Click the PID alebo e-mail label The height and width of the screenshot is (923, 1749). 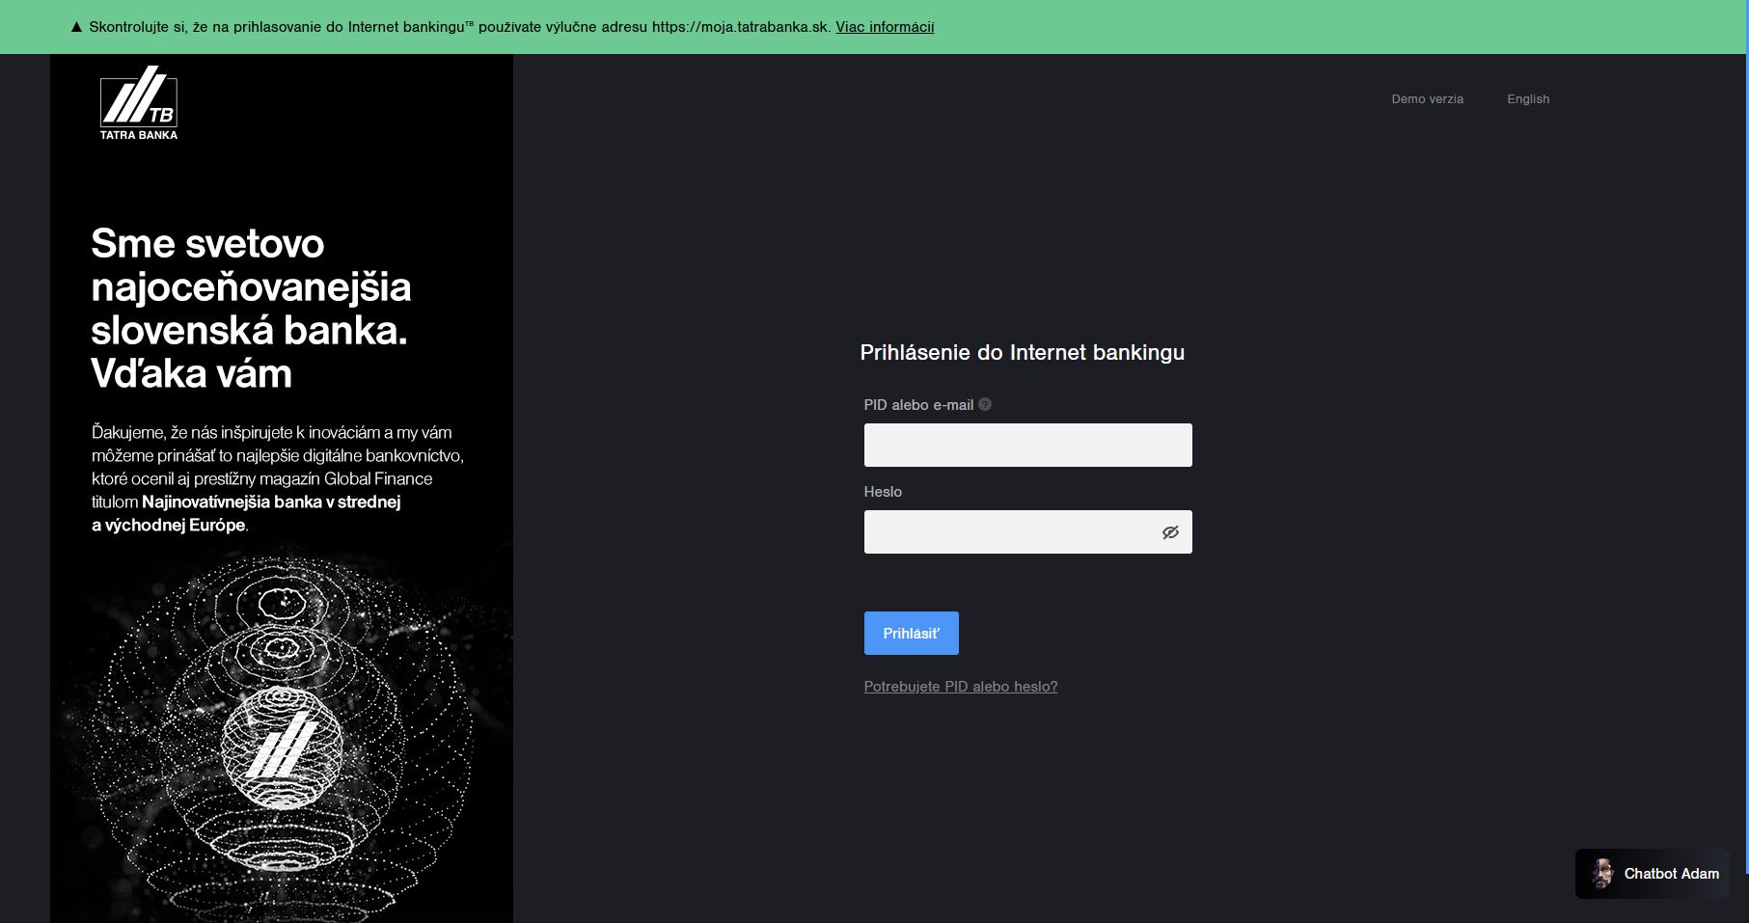click(918, 405)
